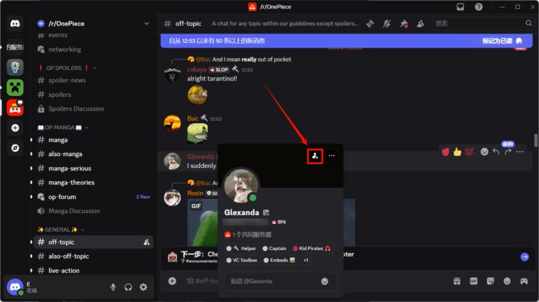
Task: Reply to the hovered message
Action: (496, 151)
